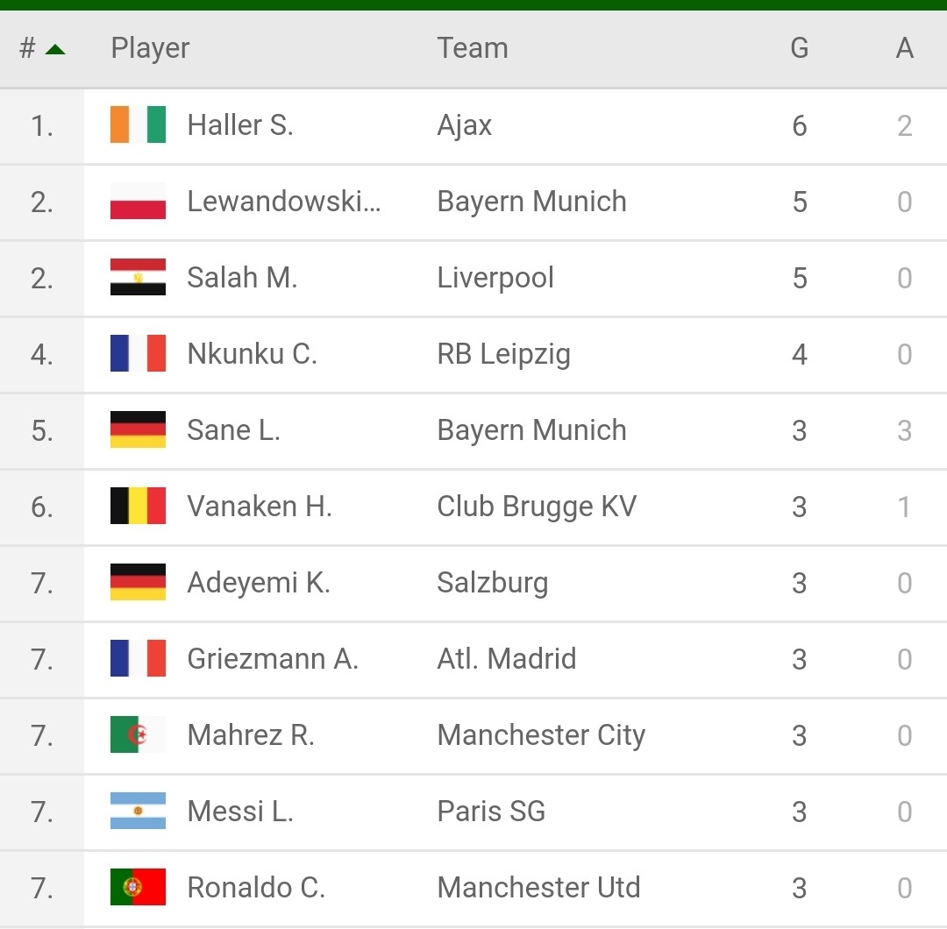Click the Belgium flag beside Vanaken H.

point(138,506)
